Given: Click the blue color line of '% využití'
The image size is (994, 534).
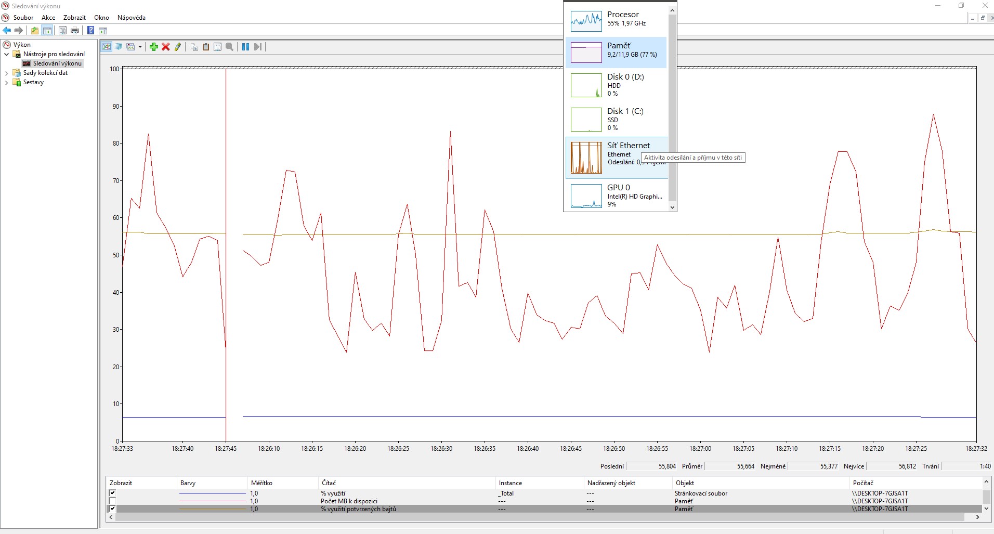Looking at the screenshot, I should click(212, 493).
